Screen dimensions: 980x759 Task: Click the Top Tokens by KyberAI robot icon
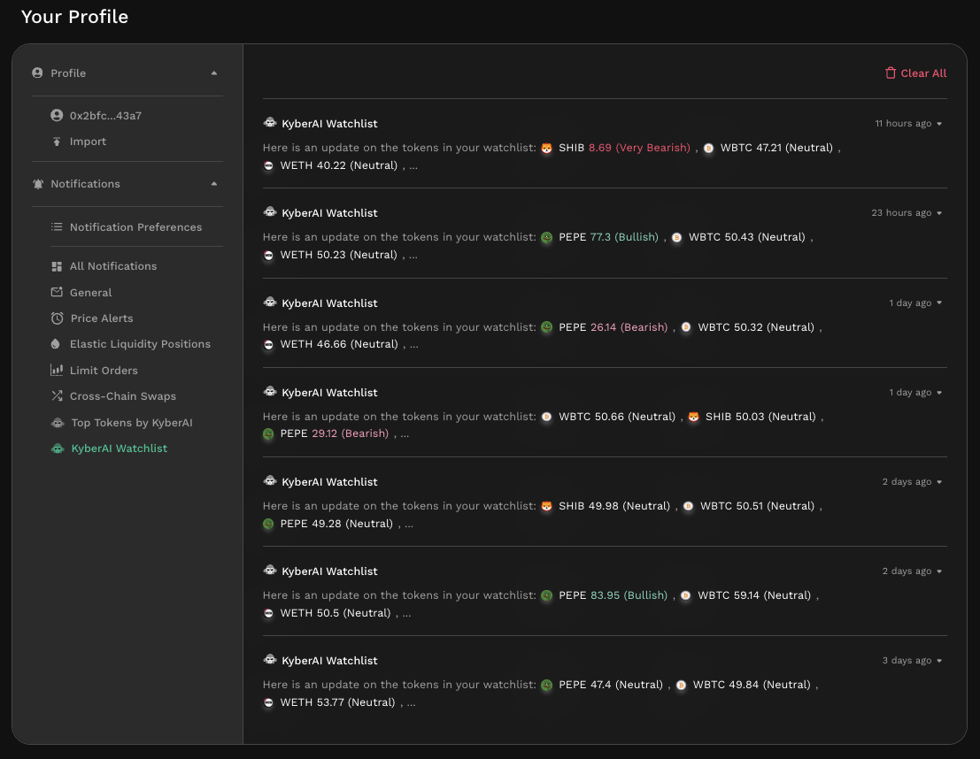click(x=58, y=423)
